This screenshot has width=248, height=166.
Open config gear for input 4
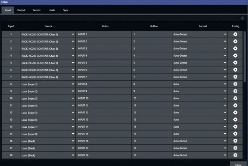235,56
